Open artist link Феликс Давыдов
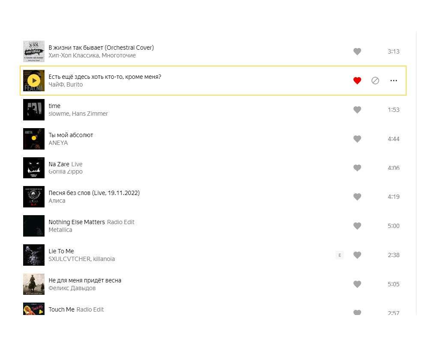 (x=72, y=288)
